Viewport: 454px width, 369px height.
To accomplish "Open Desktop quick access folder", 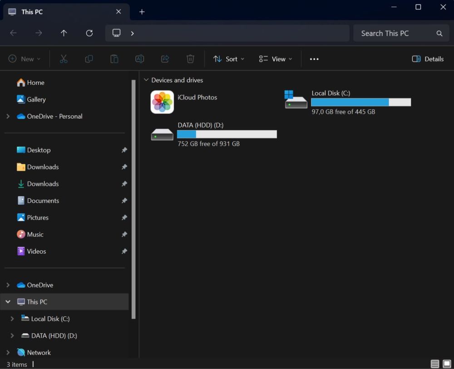I will pos(34,150).
